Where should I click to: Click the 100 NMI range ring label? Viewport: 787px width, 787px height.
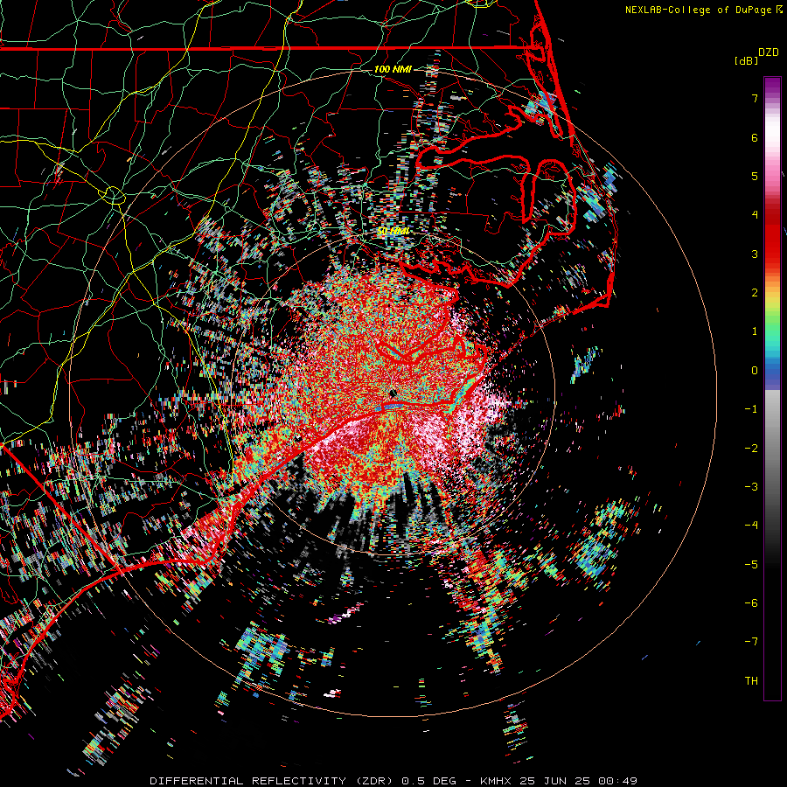(x=393, y=69)
